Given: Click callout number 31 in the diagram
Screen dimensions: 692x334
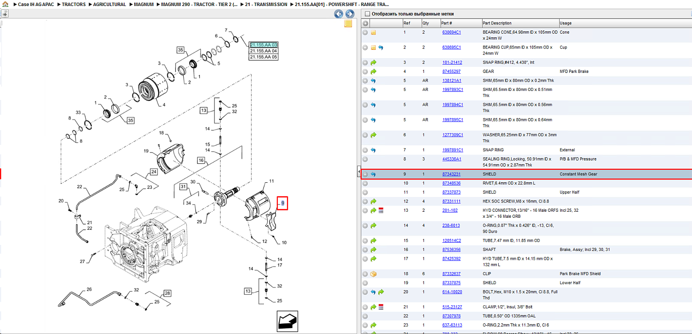Looking at the screenshot, I should pyautogui.click(x=184, y=187).
